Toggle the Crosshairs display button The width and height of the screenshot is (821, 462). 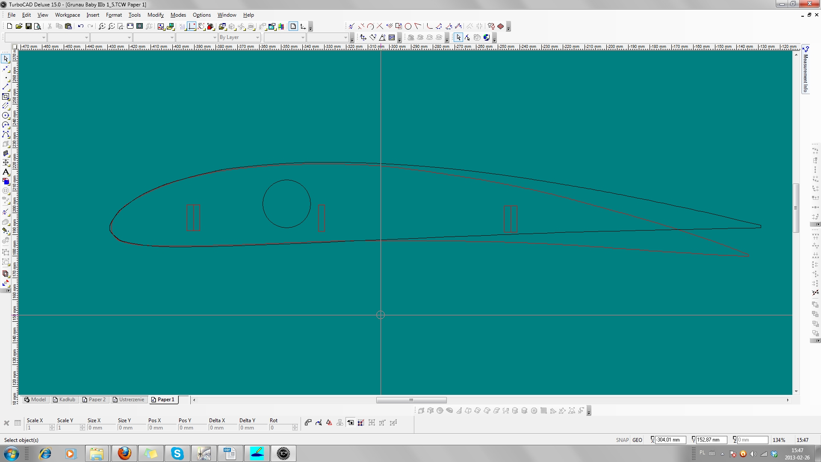pyautogui.click(x=192, y=26)
